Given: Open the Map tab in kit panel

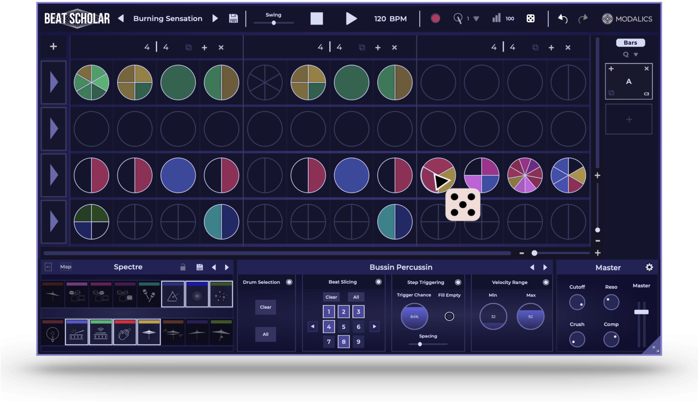Looking at the screenshot, I should click(66, 267).
